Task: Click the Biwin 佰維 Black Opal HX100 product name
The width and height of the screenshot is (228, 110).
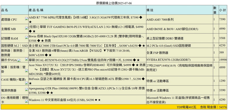Action: click(x=86, y=38)
